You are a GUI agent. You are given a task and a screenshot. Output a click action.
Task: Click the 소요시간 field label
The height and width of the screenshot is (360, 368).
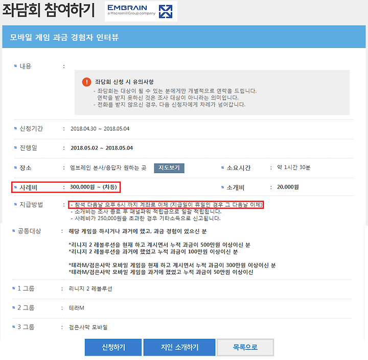(x=239, y=167)
